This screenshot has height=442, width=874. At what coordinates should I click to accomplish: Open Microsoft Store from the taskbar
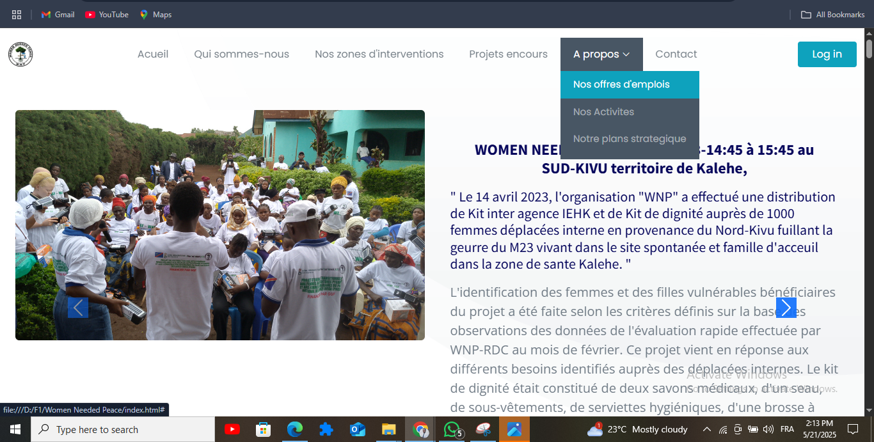coord(263,429)
